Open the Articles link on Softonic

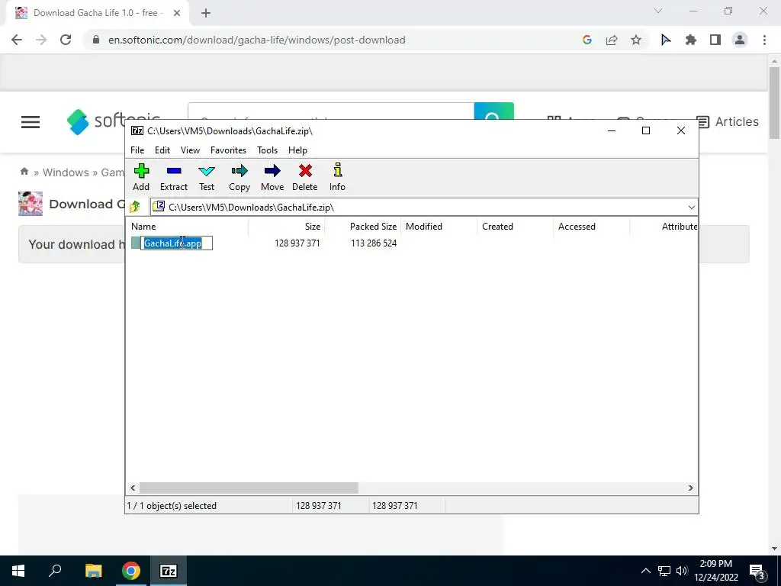click(x=728, y=121)
